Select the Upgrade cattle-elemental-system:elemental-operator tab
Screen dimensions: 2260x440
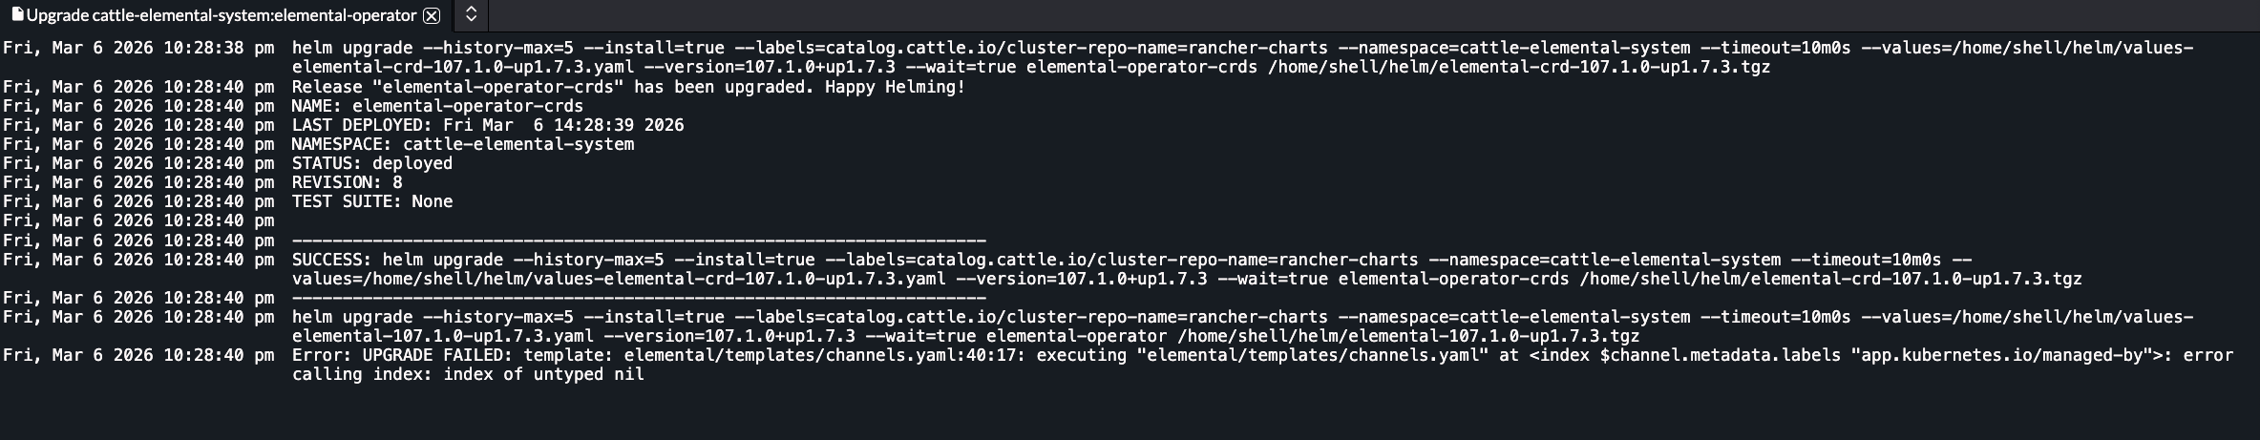tap(222, 16)
